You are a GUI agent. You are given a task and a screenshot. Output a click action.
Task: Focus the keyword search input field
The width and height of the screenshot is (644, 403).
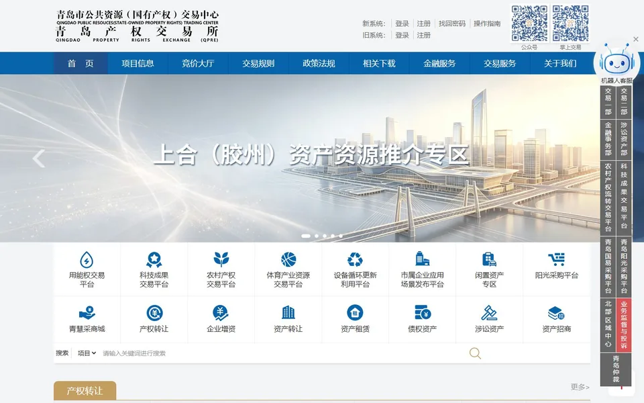pyautogui.click(x=283, y=353)
